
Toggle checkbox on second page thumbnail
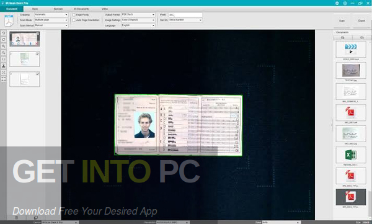point(37,54)
